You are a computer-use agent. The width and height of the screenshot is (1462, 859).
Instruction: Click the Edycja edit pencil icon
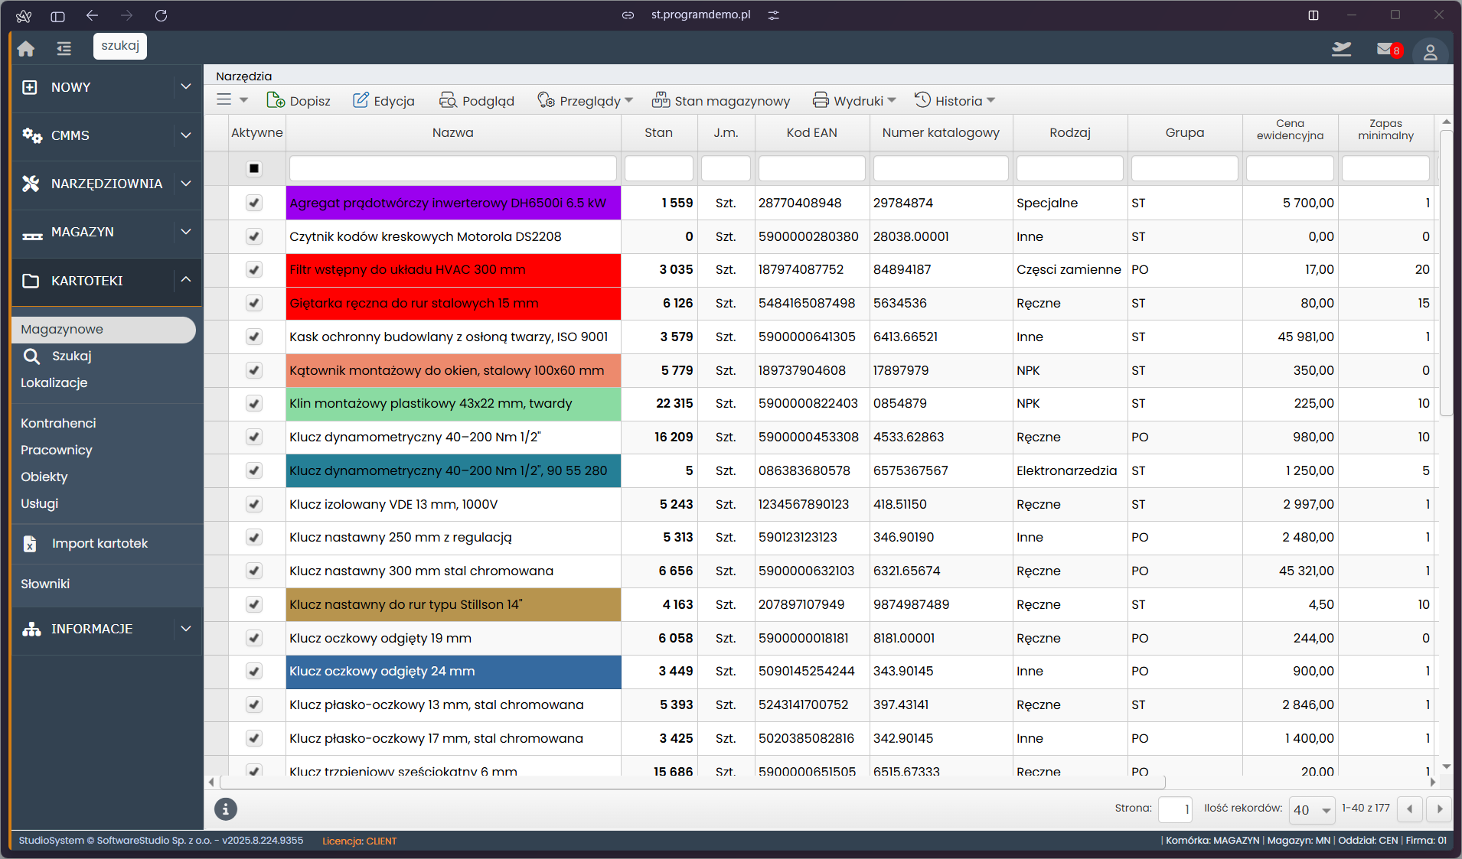(x=361, y=100)
